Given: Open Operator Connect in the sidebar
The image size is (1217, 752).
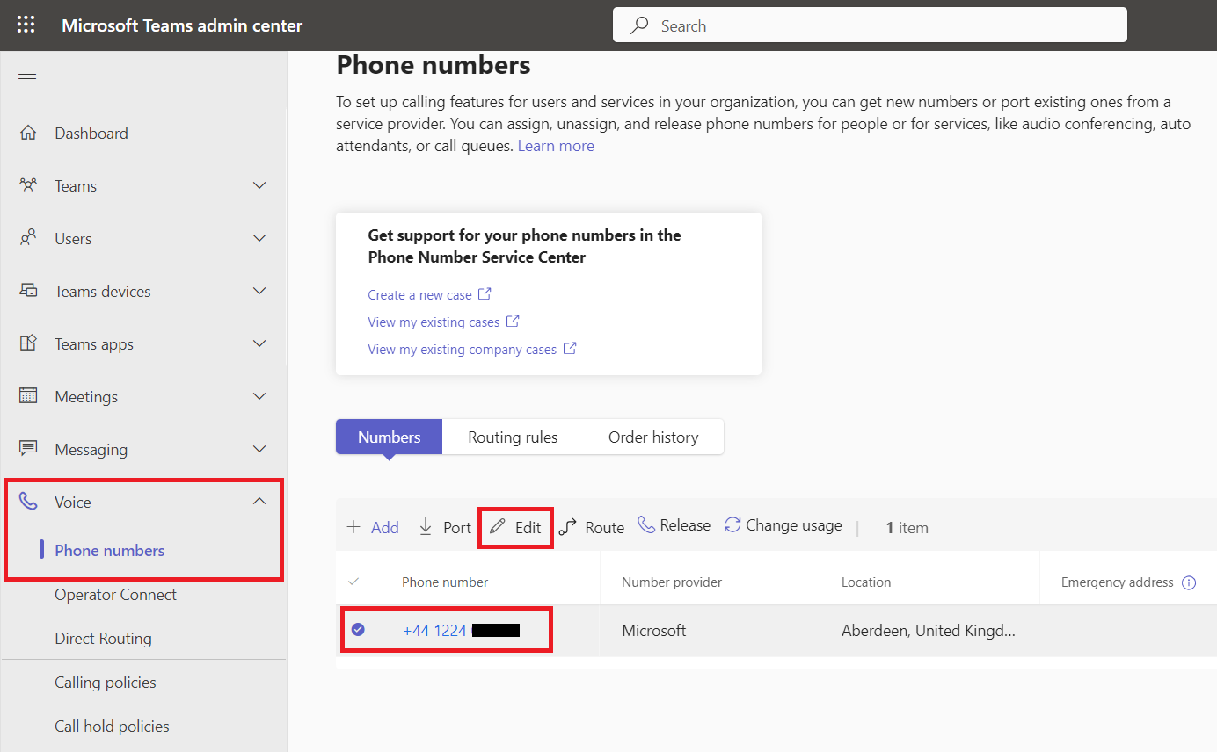Looking at the screenshot, I should [115, 595].
